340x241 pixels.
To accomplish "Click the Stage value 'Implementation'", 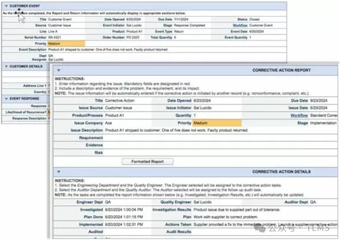I will coord(323,123).
